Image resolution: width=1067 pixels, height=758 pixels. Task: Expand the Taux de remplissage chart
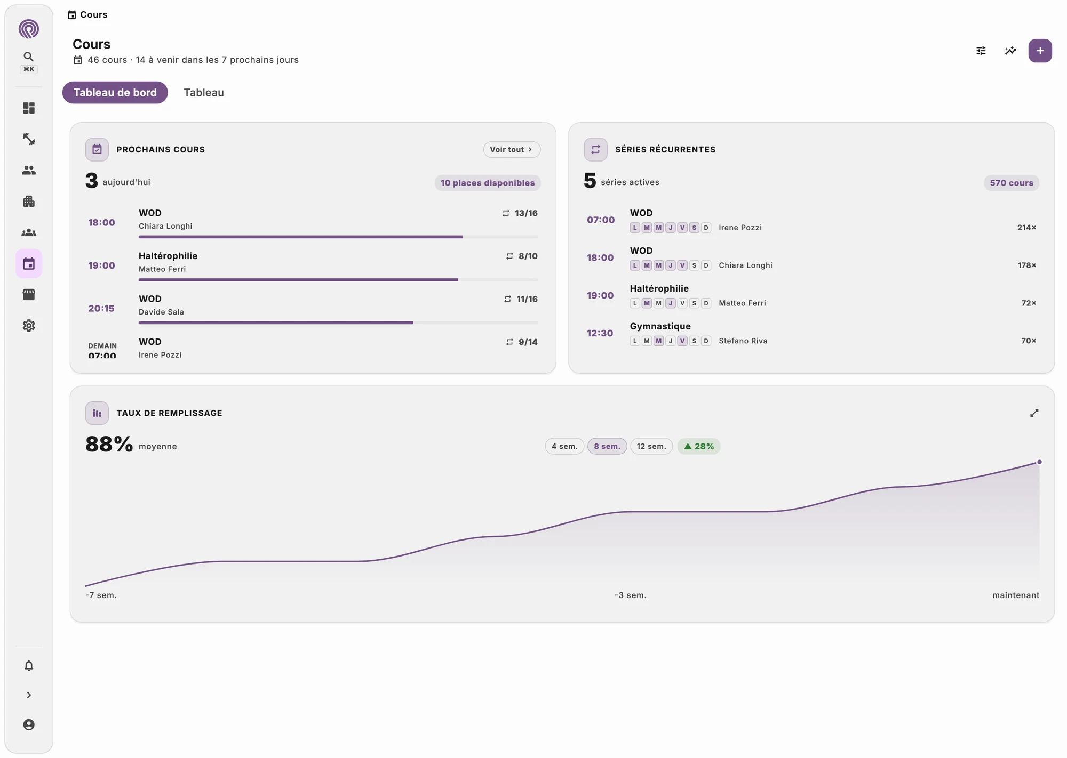coord(1034,413)
